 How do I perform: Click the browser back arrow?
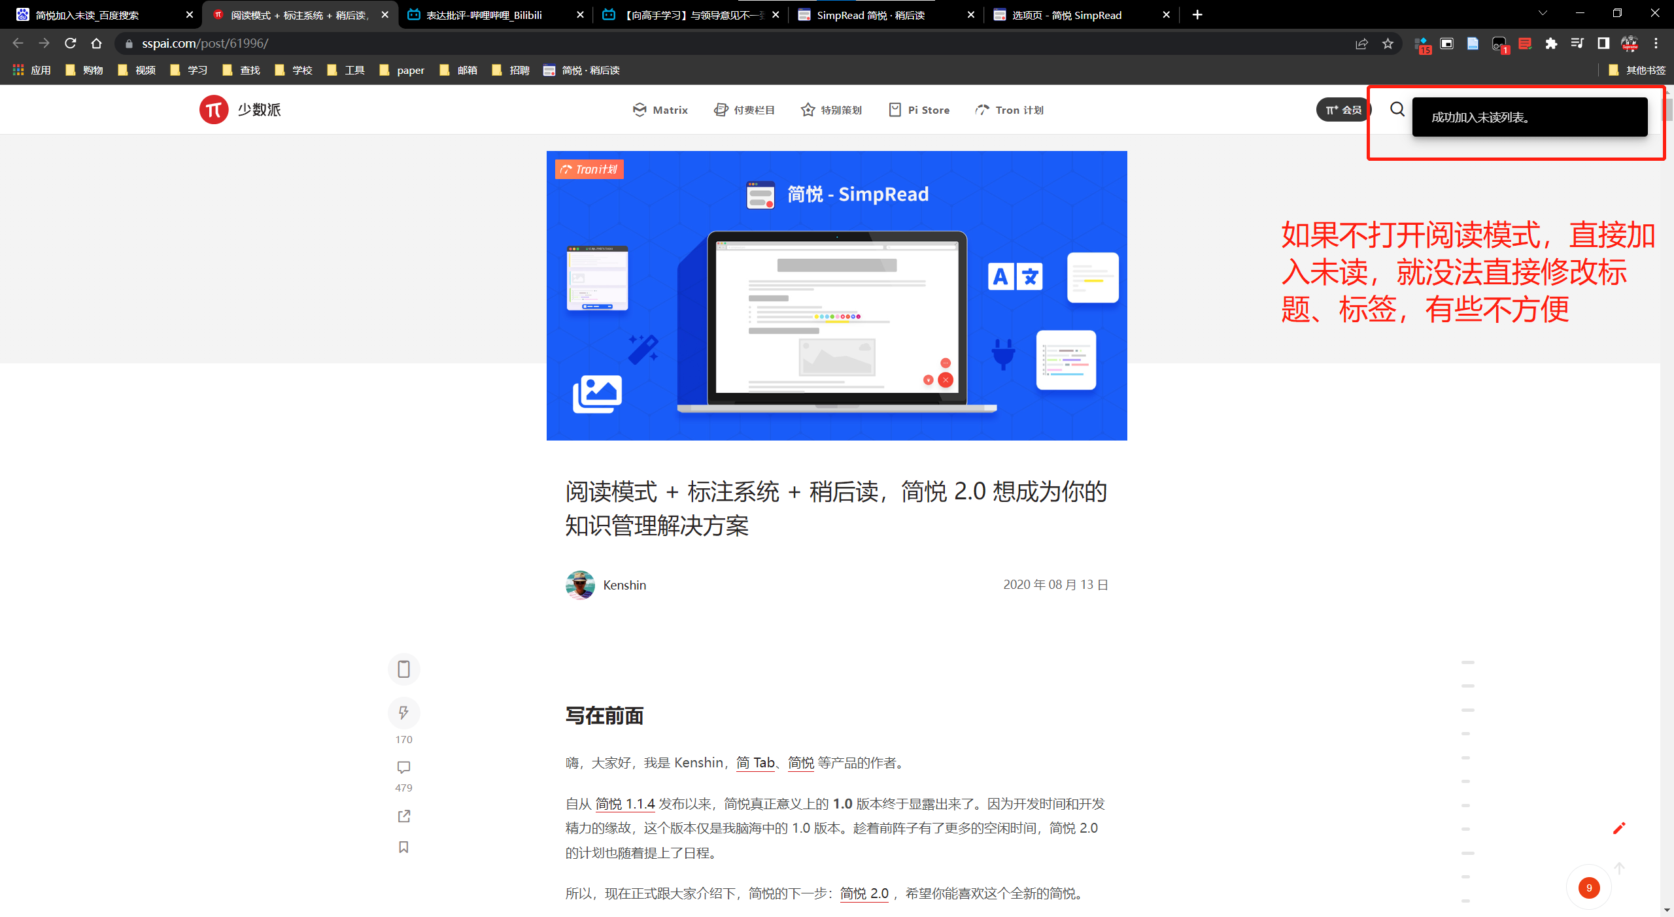tap(18, 43)
